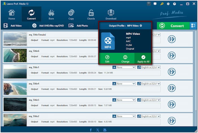This screenshot has height=133, width=198.
Task: Open audio track dropdown for my_Title4
Action: 149,84
